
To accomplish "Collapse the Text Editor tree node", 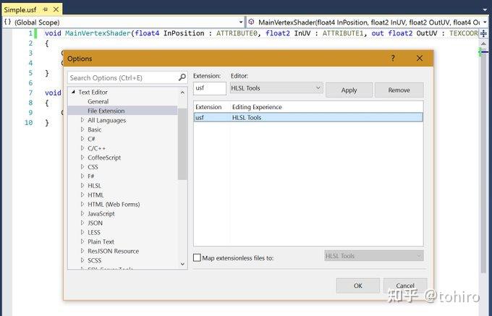I will pyautogui.click(x=73, y=92).
